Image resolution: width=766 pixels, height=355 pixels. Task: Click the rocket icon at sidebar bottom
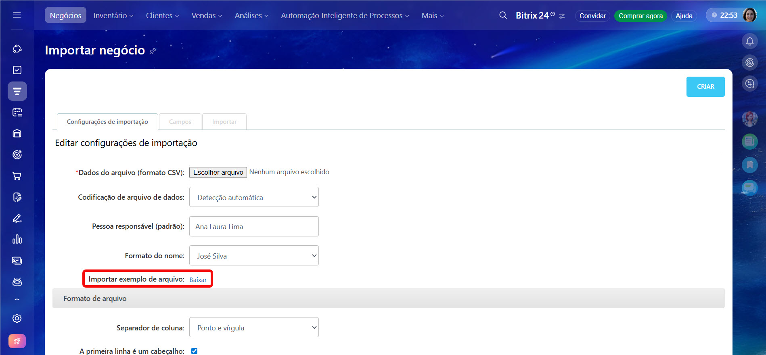coord(17,341)
